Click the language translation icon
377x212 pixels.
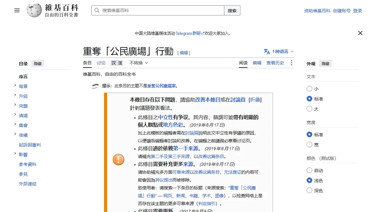coord(267,52)
